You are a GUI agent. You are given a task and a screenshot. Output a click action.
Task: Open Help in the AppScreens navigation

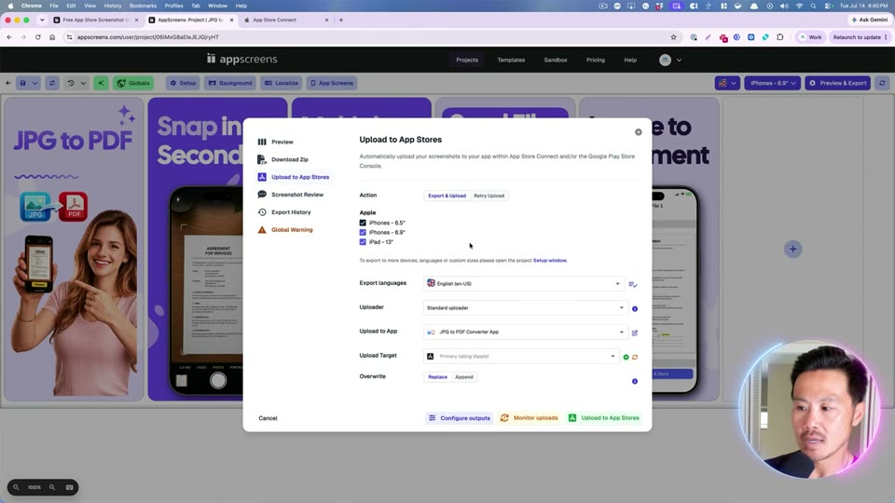[630, 60]
